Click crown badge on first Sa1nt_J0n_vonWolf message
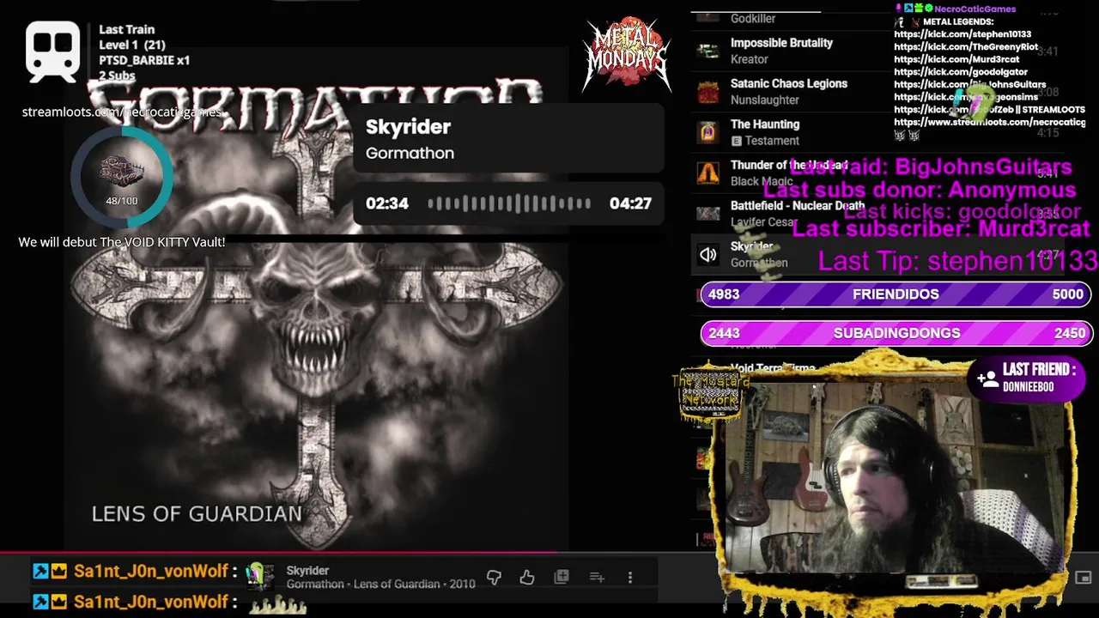Screen dimensions: 1099x618 58,571
